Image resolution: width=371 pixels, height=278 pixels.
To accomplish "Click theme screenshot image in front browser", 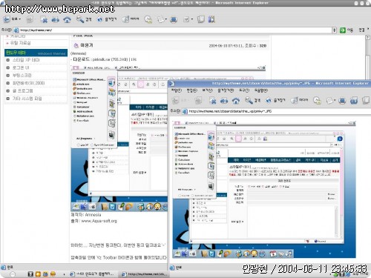I will point(264,189).
